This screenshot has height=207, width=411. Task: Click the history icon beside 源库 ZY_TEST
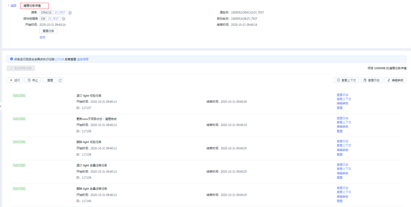pyautogui.click(x=70, y=13)
